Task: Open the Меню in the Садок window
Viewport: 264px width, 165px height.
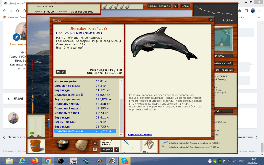Action: pos(61,72)
